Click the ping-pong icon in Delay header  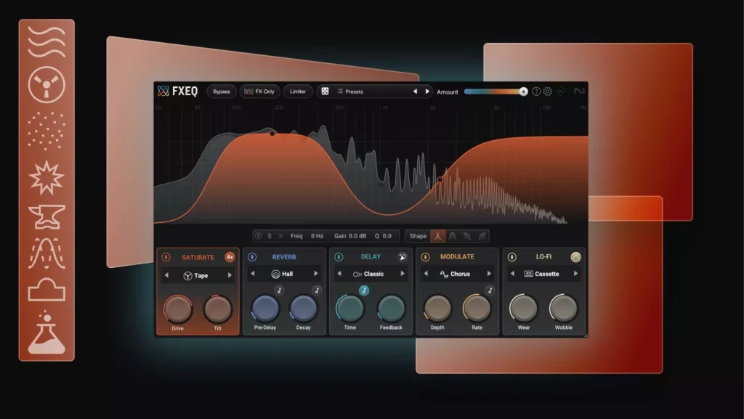[403, 257]
